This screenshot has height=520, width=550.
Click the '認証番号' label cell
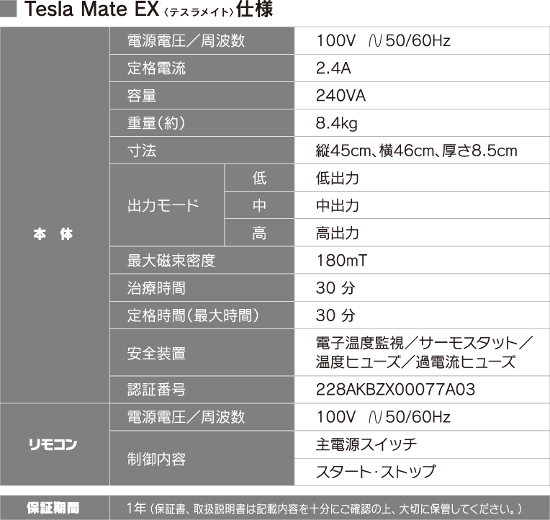202,390
